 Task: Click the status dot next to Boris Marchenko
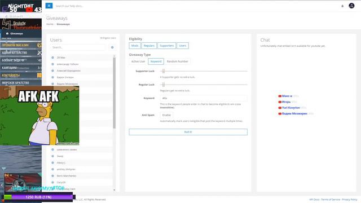point(52,176)
